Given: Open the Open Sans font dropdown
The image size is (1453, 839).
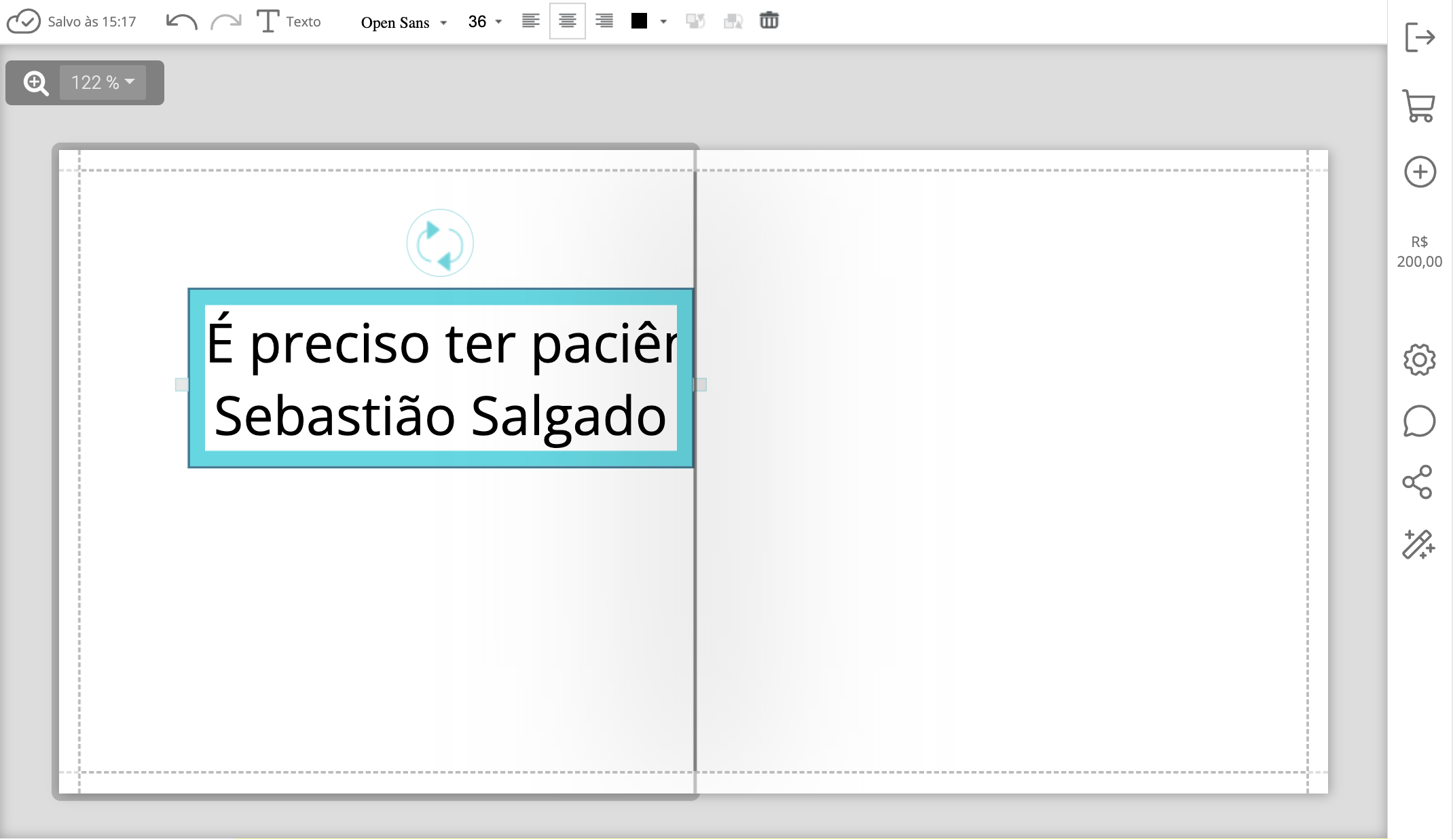Looking at the screenshot, I should tap(403, 22).
